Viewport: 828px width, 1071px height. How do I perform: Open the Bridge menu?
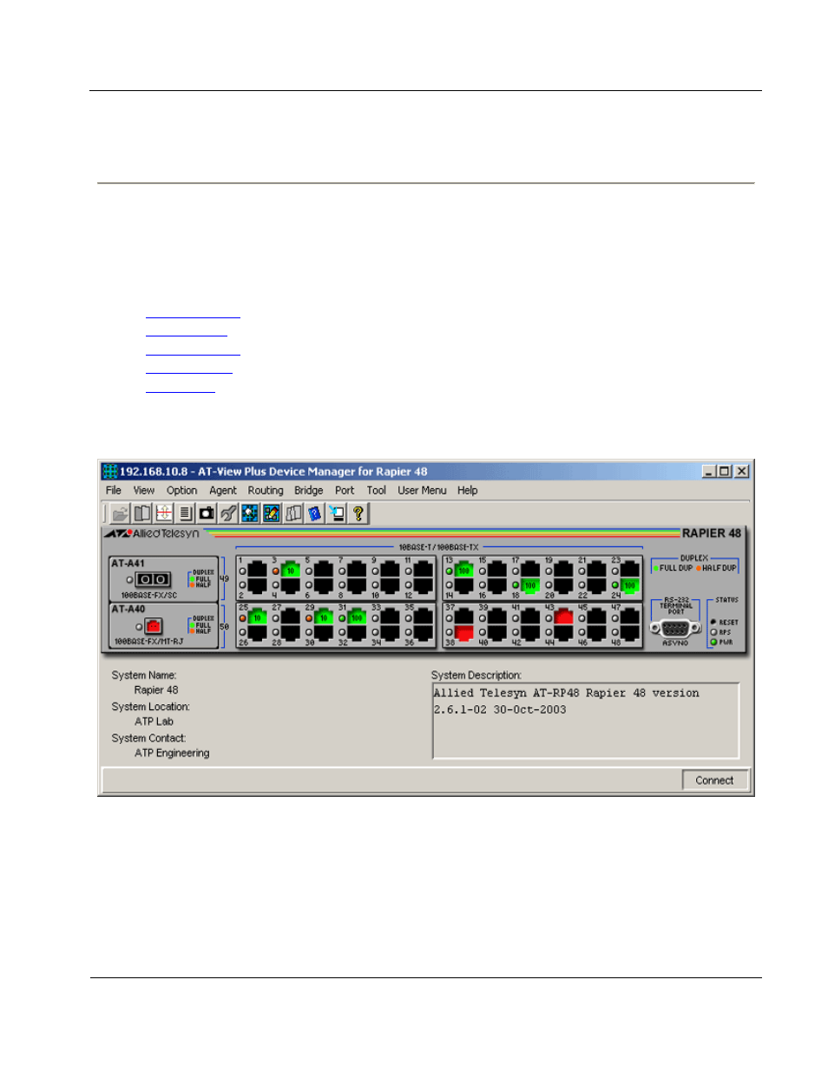(309, 490)
